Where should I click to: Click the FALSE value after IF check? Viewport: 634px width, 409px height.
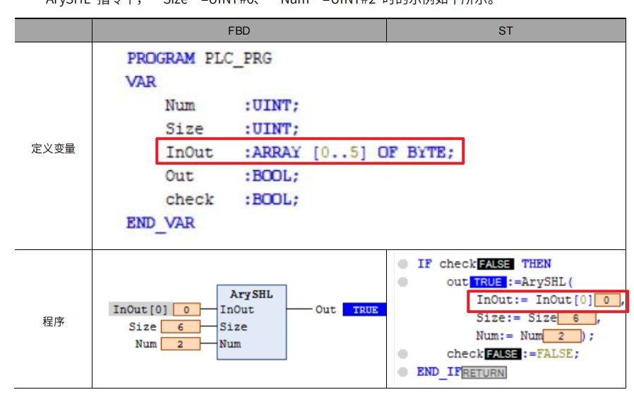495,264
